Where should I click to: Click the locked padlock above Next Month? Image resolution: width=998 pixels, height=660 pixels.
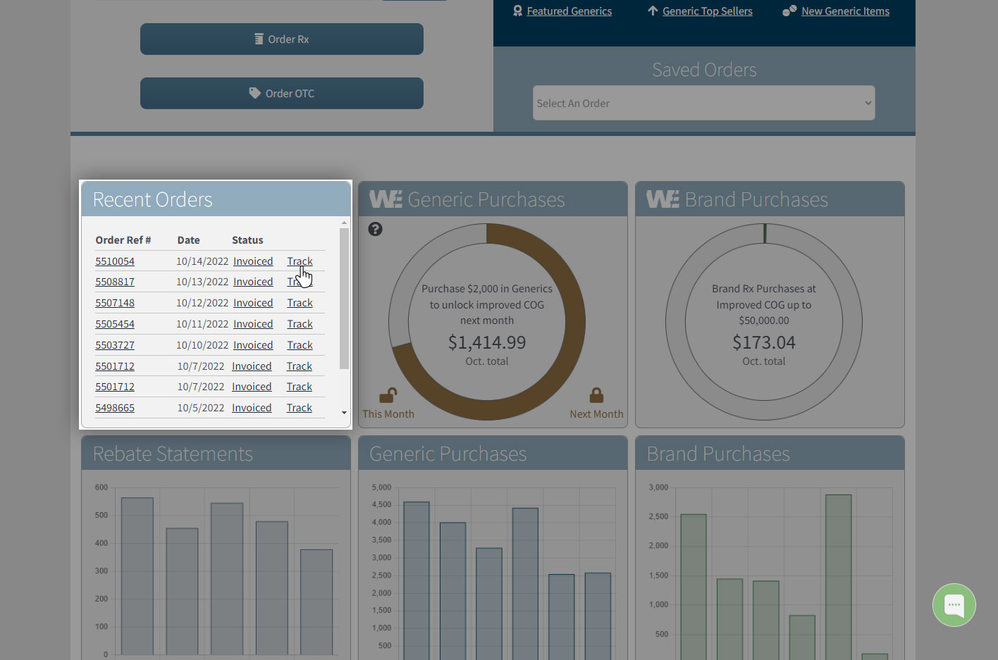596,394
